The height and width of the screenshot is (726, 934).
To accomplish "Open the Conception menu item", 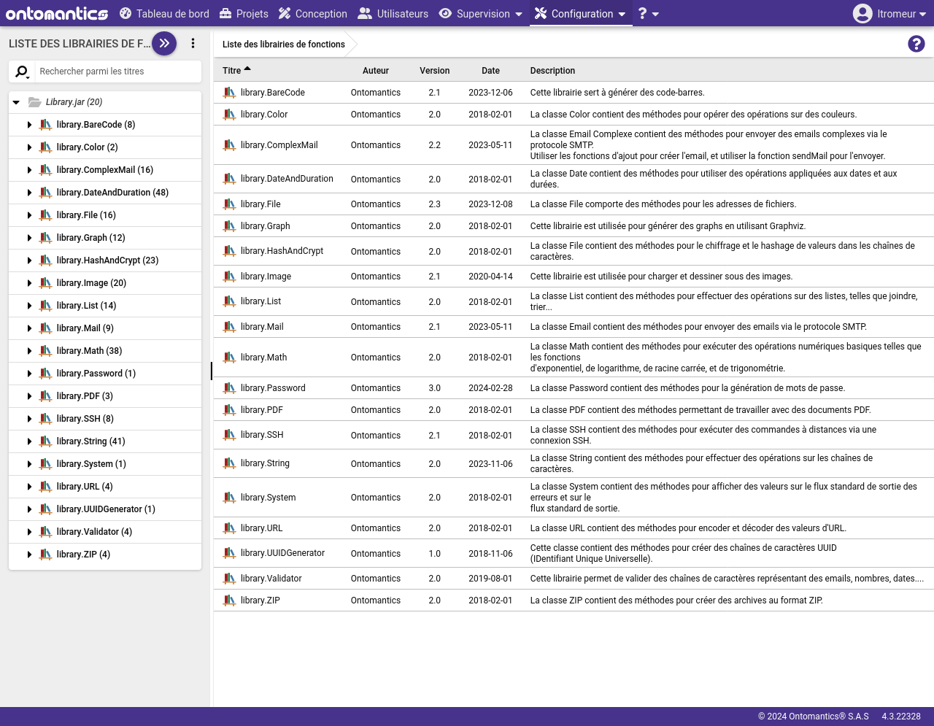I will pos(313,13).
